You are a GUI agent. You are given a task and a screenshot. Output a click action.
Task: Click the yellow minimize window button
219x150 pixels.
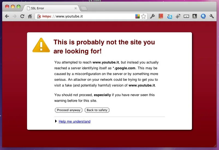(13, 7)
